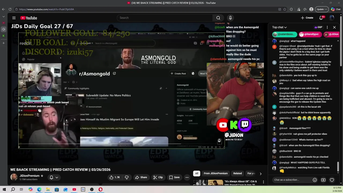This screenshot has width=343, height=193.
Task: Open more actions menu below the video
Action: pos(187,177)
